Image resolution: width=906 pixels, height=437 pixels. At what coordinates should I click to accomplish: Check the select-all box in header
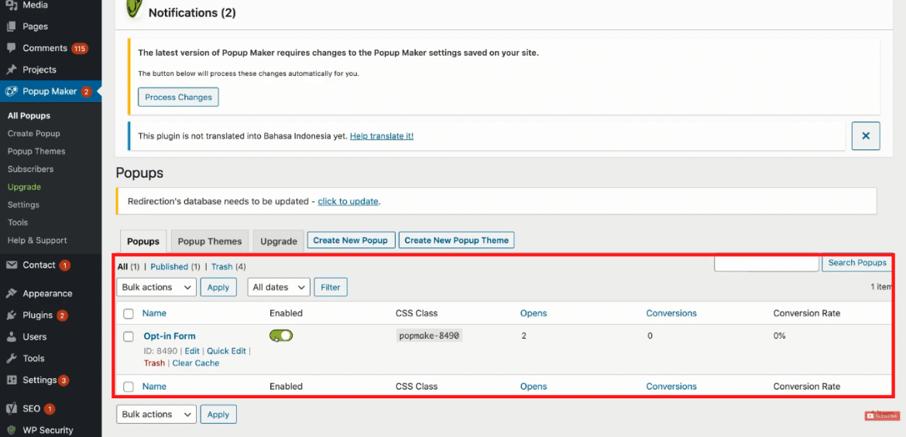129,313
